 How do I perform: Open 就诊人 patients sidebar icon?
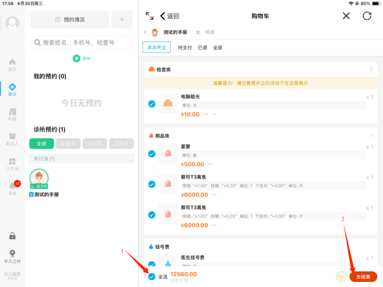coord(12,139)
